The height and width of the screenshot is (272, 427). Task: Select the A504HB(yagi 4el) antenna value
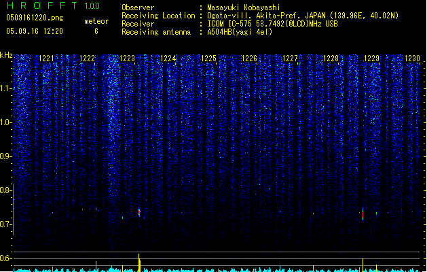(240, 32)
